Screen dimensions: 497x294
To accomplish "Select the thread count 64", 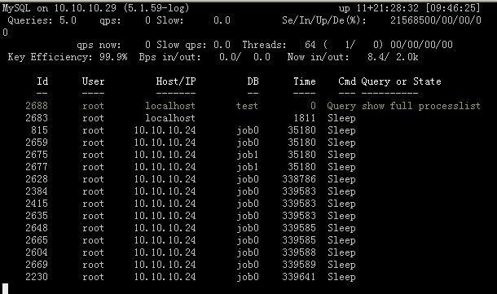I will (x=310, y=45).
